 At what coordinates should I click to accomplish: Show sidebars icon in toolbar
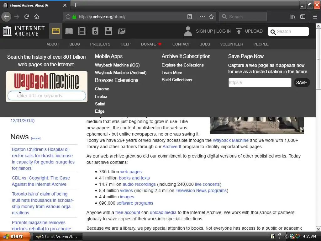pos(303,17)
